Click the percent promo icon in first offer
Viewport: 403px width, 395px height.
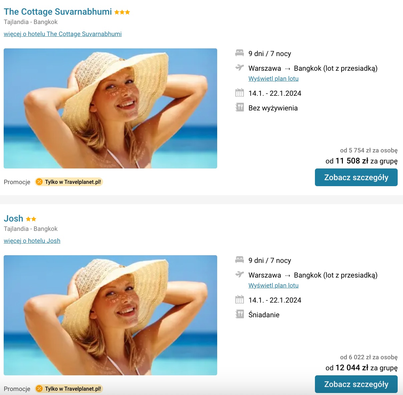point(39,182)
